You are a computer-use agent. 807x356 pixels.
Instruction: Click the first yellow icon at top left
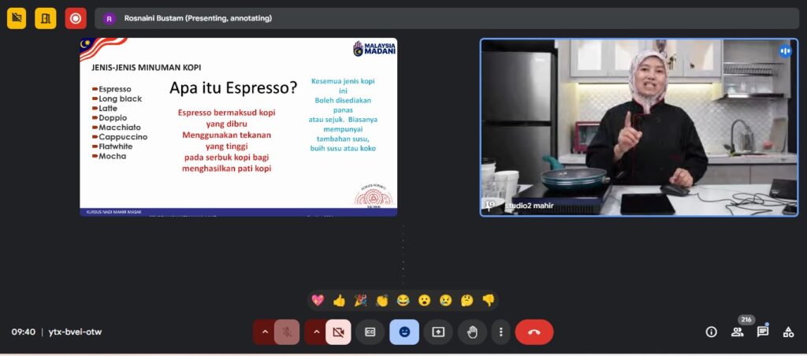tap(17, 18)
